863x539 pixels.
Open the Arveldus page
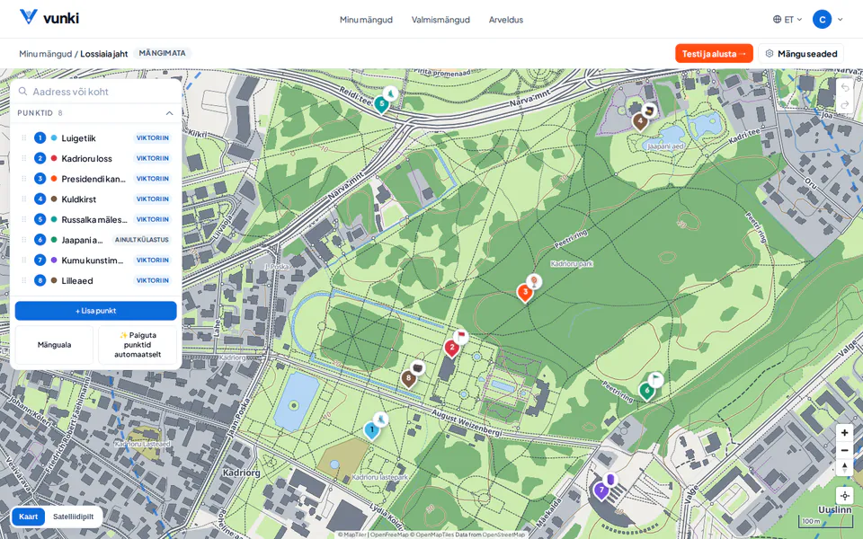point(506,20)
